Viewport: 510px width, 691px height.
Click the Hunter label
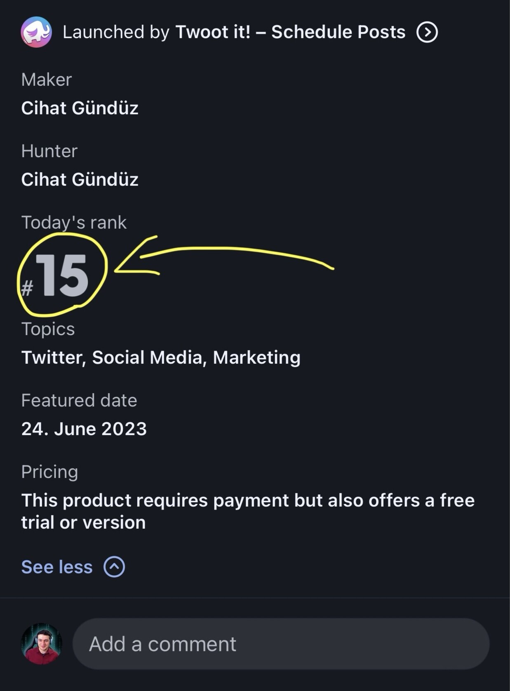(49, 151)
